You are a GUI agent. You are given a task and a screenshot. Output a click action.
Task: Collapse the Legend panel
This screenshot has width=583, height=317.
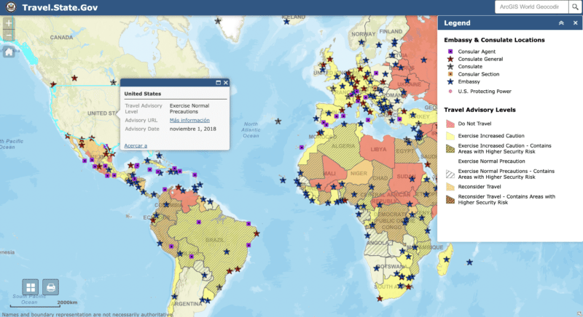pos(560,23)
